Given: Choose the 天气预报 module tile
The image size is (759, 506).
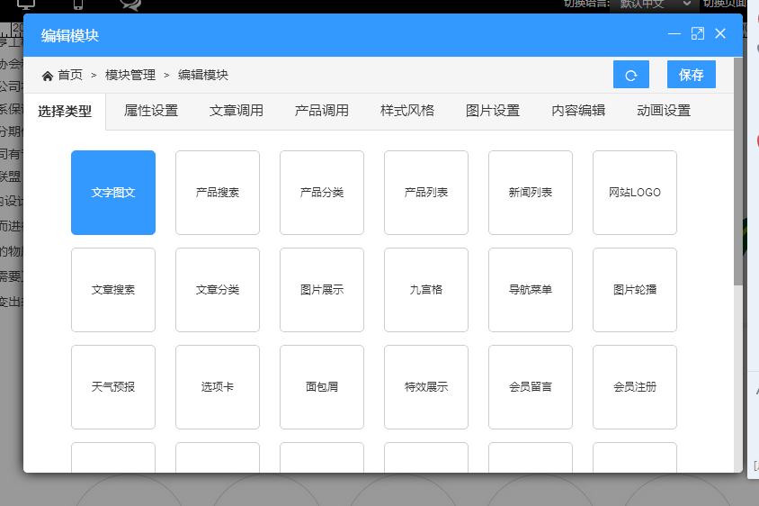Looking at the screenshot, I should pos(113,387).
